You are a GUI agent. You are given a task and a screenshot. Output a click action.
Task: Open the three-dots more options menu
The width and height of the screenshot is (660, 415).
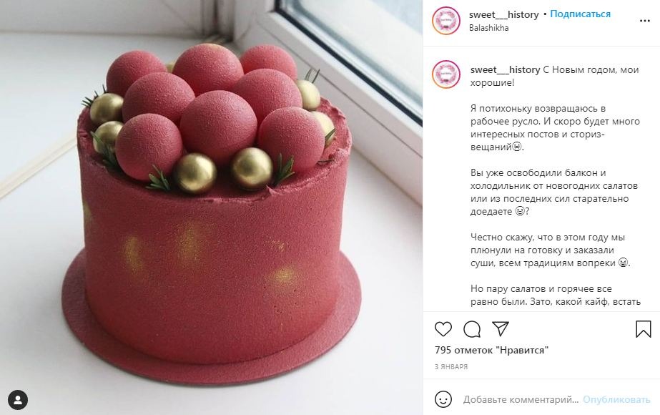pos(645,21)
